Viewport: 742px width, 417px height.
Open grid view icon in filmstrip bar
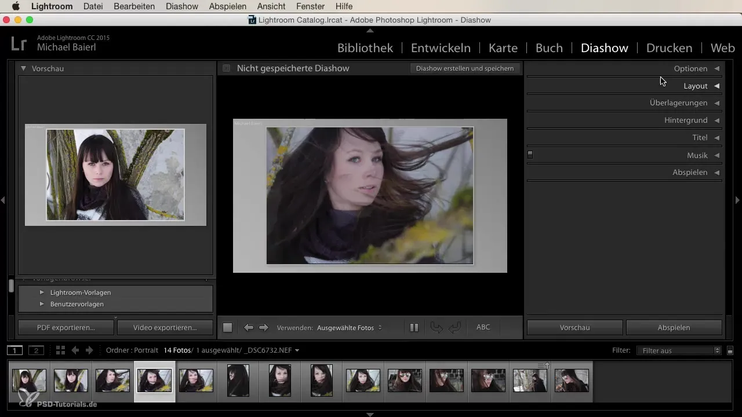[60, 350]
